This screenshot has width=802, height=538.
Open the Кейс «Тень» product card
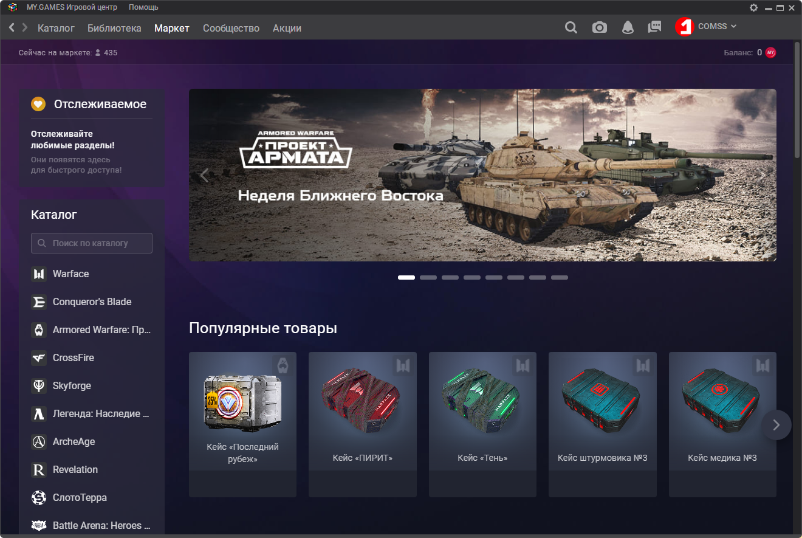pos(482,424)
